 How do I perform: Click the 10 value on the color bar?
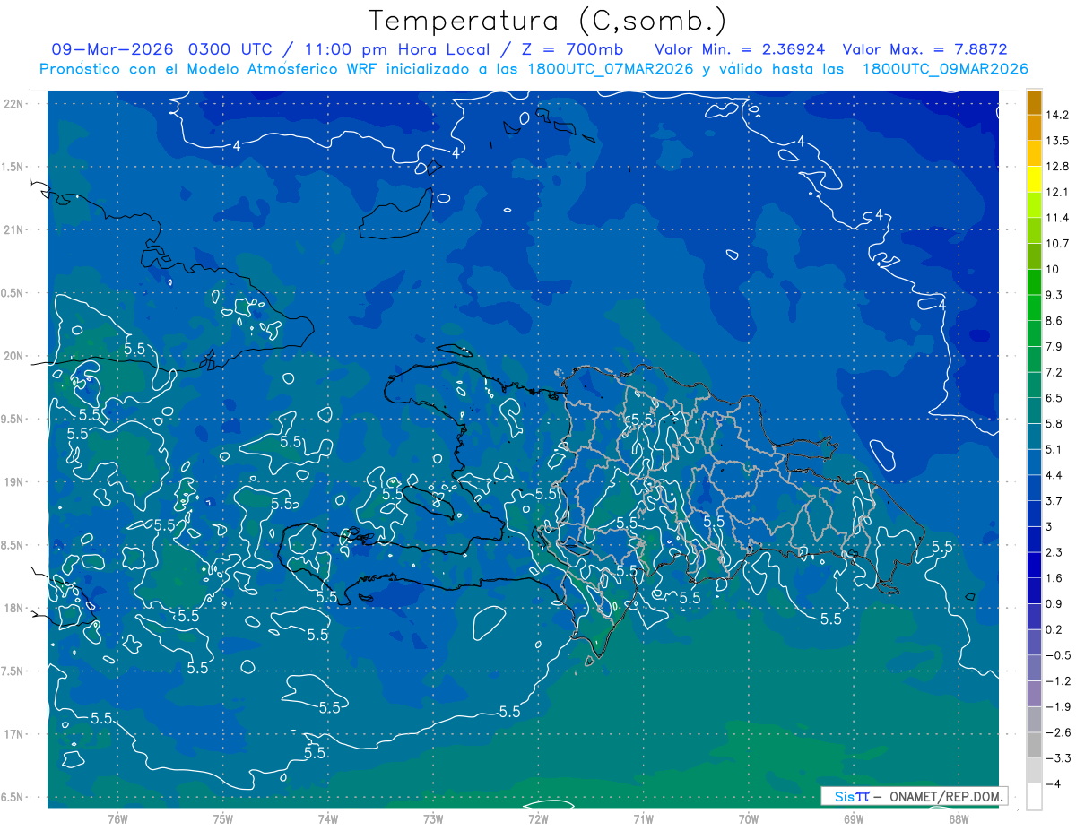tap(1052, 269)
